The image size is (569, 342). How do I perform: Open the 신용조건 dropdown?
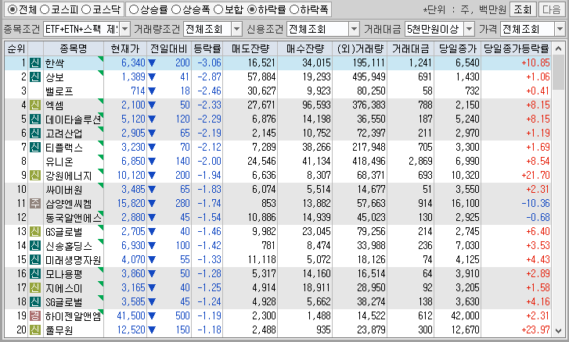tap(354, 29)
